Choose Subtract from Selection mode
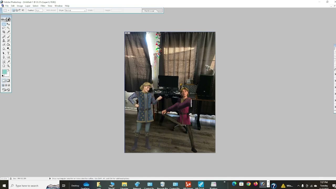 point(20,10)
